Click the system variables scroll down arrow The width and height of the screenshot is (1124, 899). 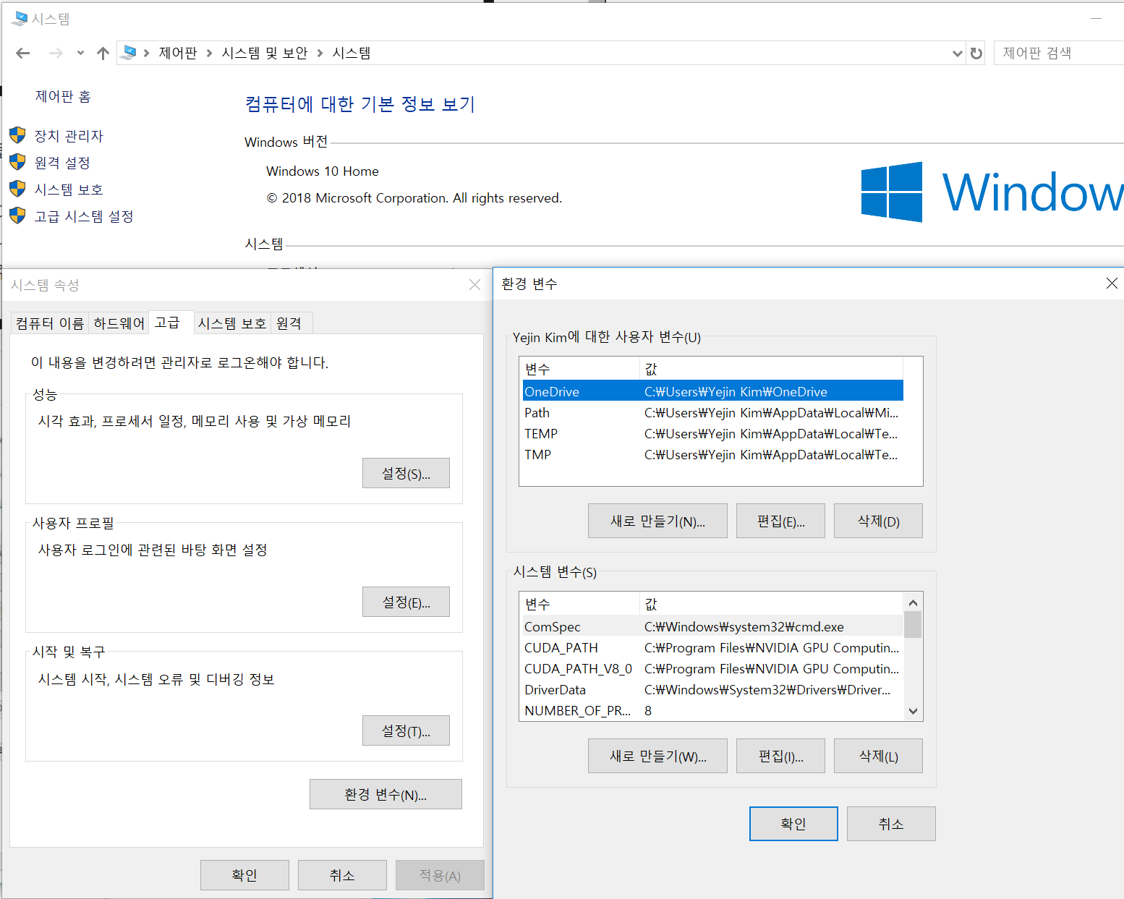point(913,711)
